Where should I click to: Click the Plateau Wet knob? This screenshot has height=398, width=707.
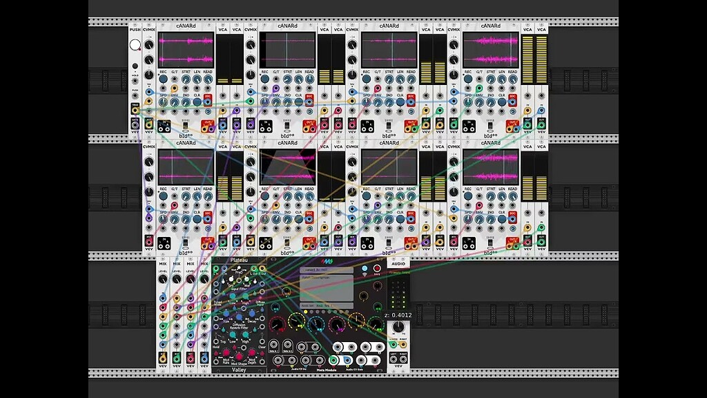tap(246, 279)
